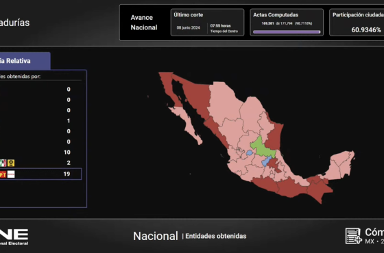Click the Último corte date box

click(x=207, y=23)
